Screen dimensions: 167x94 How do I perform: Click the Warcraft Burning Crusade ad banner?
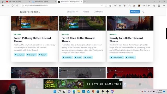83,84
